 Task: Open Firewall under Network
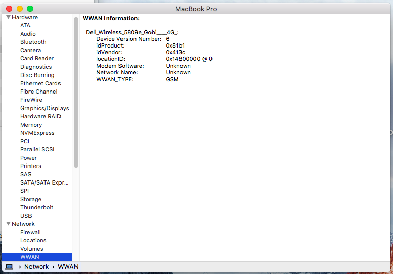tap(31, 232)
